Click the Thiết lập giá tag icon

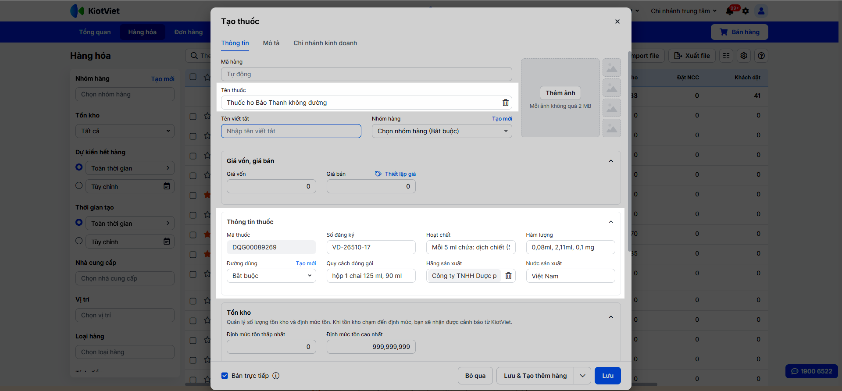pos(378,174)
